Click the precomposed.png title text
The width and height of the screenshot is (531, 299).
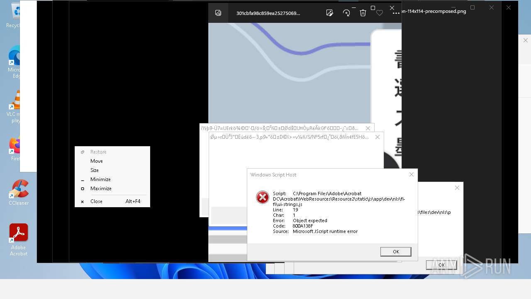click(x=434, y=11)
